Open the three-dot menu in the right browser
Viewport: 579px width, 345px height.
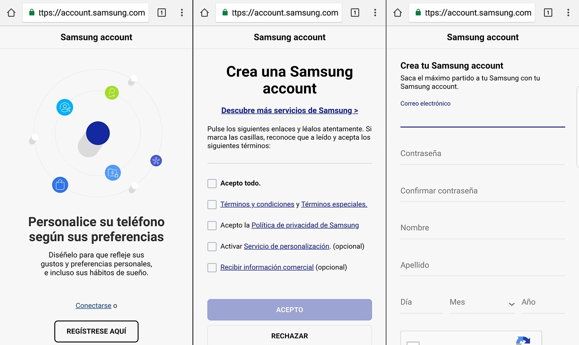pos(568,13)
